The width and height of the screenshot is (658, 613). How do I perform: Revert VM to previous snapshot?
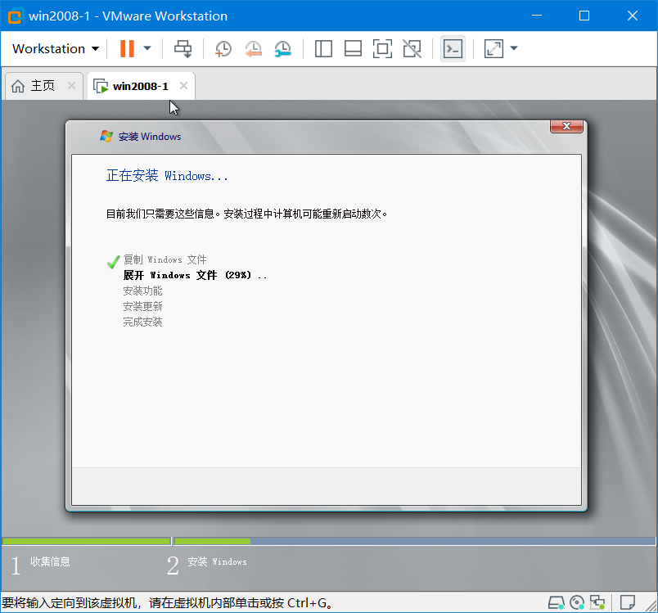point(253,48)
